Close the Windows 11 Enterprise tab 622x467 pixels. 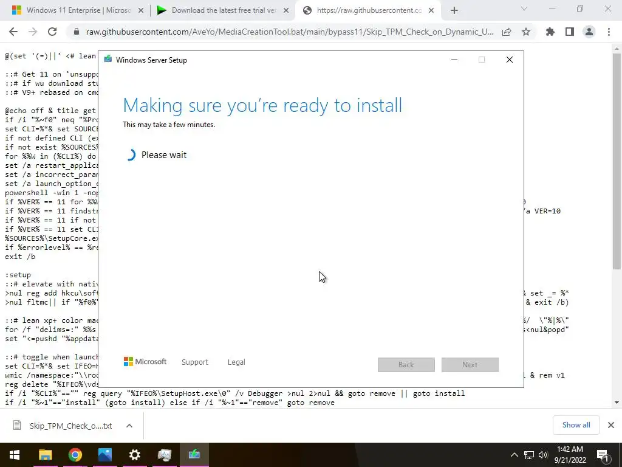(x=141, y=11)
